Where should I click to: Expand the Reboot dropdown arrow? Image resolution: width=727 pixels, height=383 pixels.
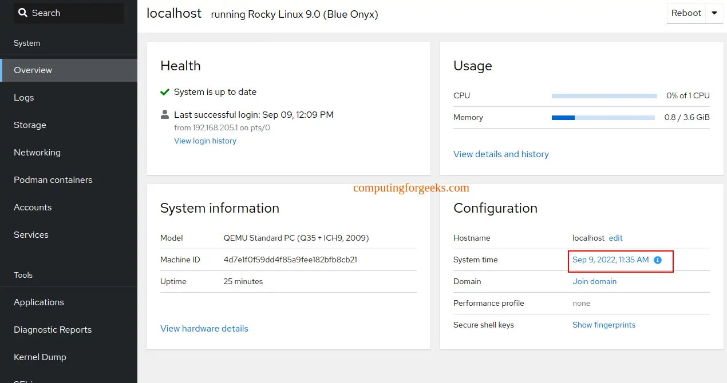[713, 13]
